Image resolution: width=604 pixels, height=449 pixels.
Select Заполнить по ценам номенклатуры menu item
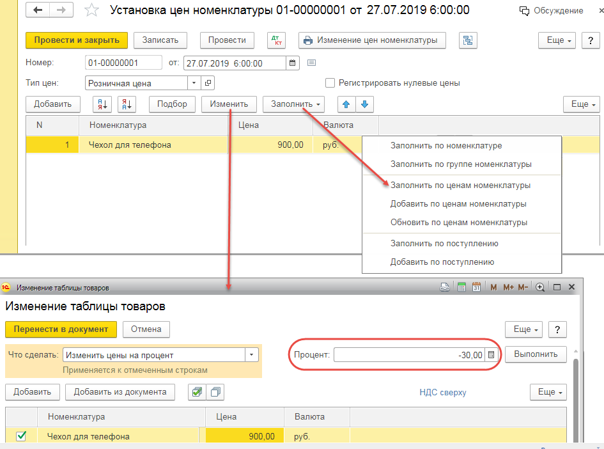(x=460, y=185)
